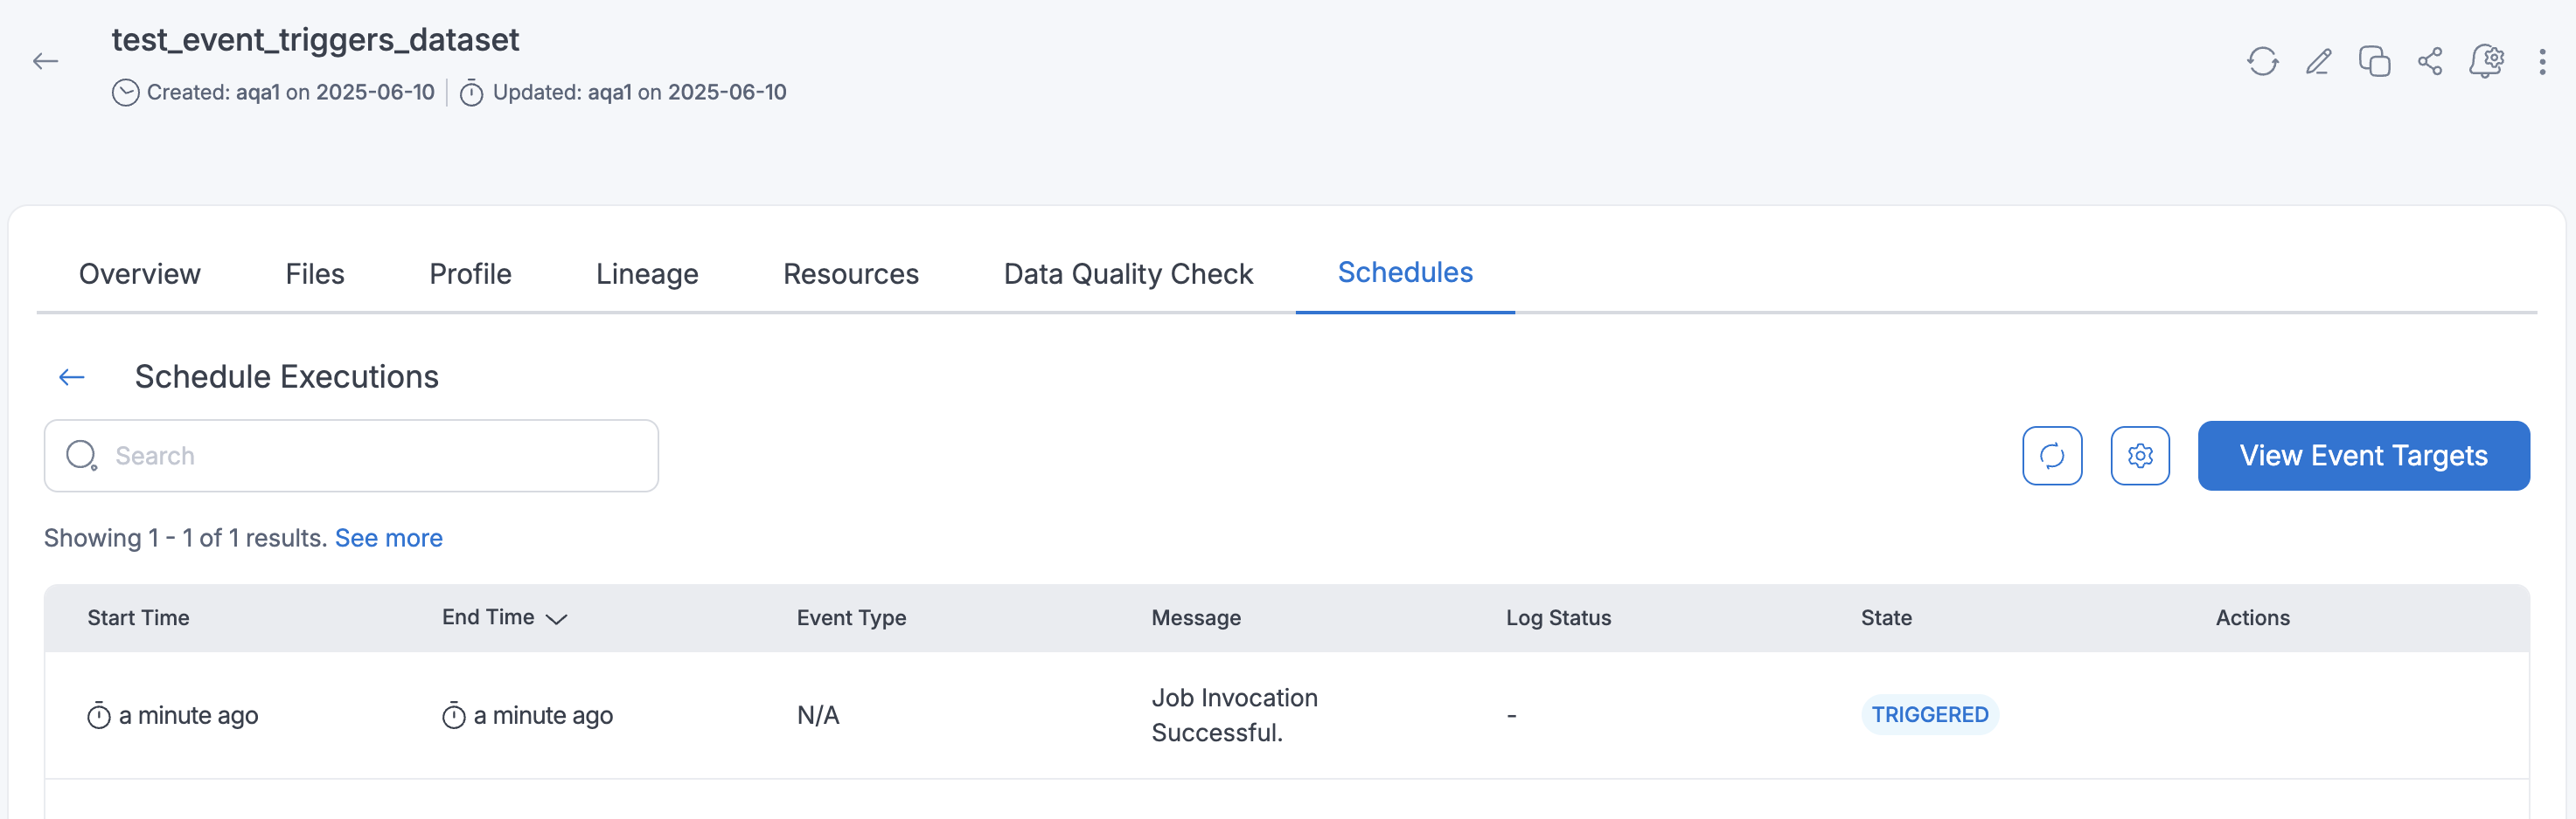Viewport: 2576px width, 819px height.
Task: Open table settings gear icon
Action: 2140,456
